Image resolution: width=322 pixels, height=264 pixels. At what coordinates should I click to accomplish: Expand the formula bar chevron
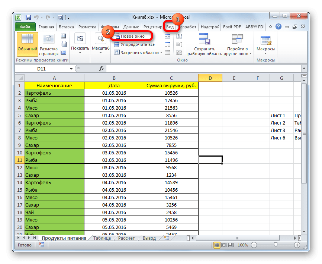click(304, 68)
